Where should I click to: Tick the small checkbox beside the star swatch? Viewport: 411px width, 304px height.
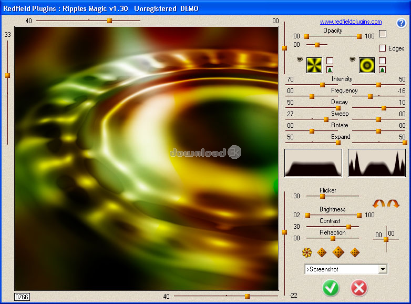pyautogui.click(x=330, y=60)
